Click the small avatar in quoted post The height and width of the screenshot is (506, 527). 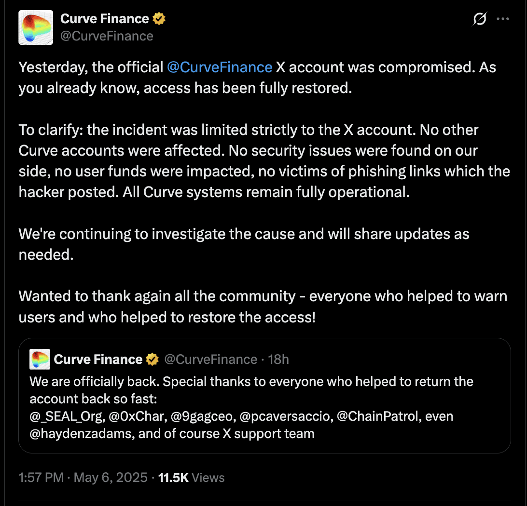40,360
